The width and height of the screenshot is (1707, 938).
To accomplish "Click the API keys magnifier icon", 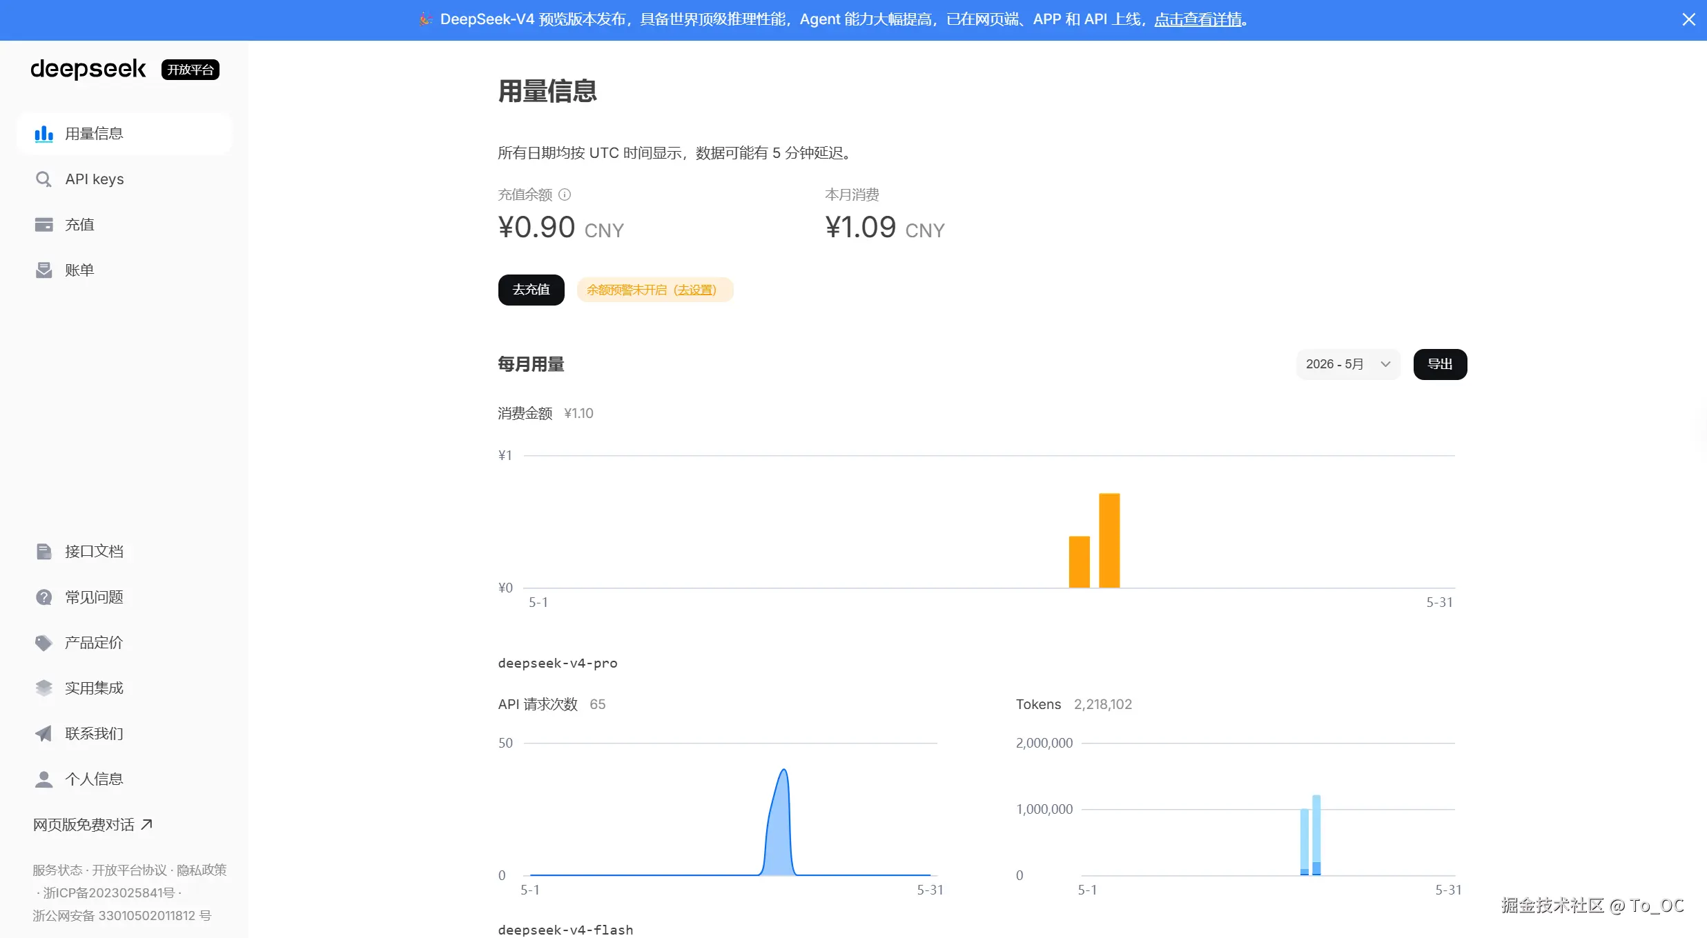I will tap(43, 179).
